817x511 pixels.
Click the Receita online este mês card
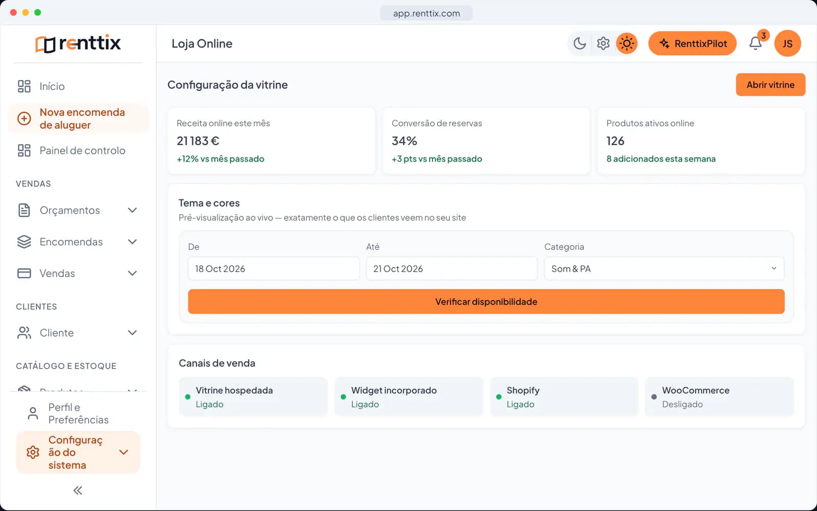(272, 141)
